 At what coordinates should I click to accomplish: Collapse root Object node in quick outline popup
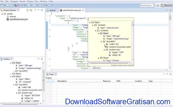pos(90,22)
